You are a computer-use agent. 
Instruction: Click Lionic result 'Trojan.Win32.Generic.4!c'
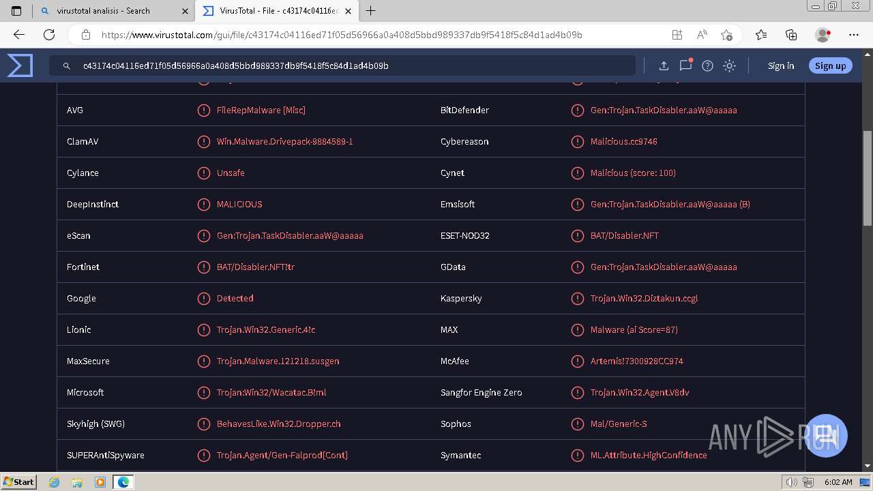266,330
